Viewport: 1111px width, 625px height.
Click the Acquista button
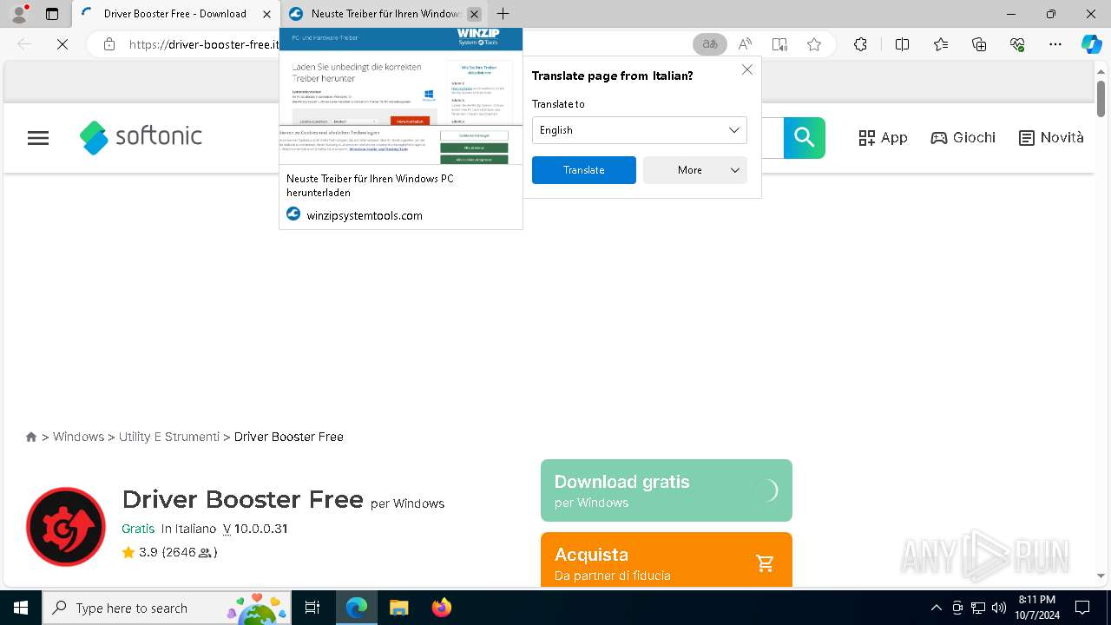pyautogui.click(x=667, y=560)
